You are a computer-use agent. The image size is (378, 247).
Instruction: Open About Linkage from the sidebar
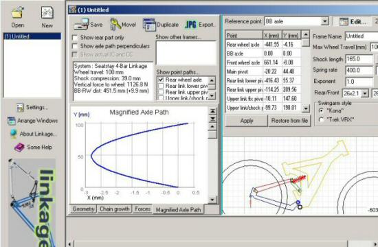tap(14, 134)
